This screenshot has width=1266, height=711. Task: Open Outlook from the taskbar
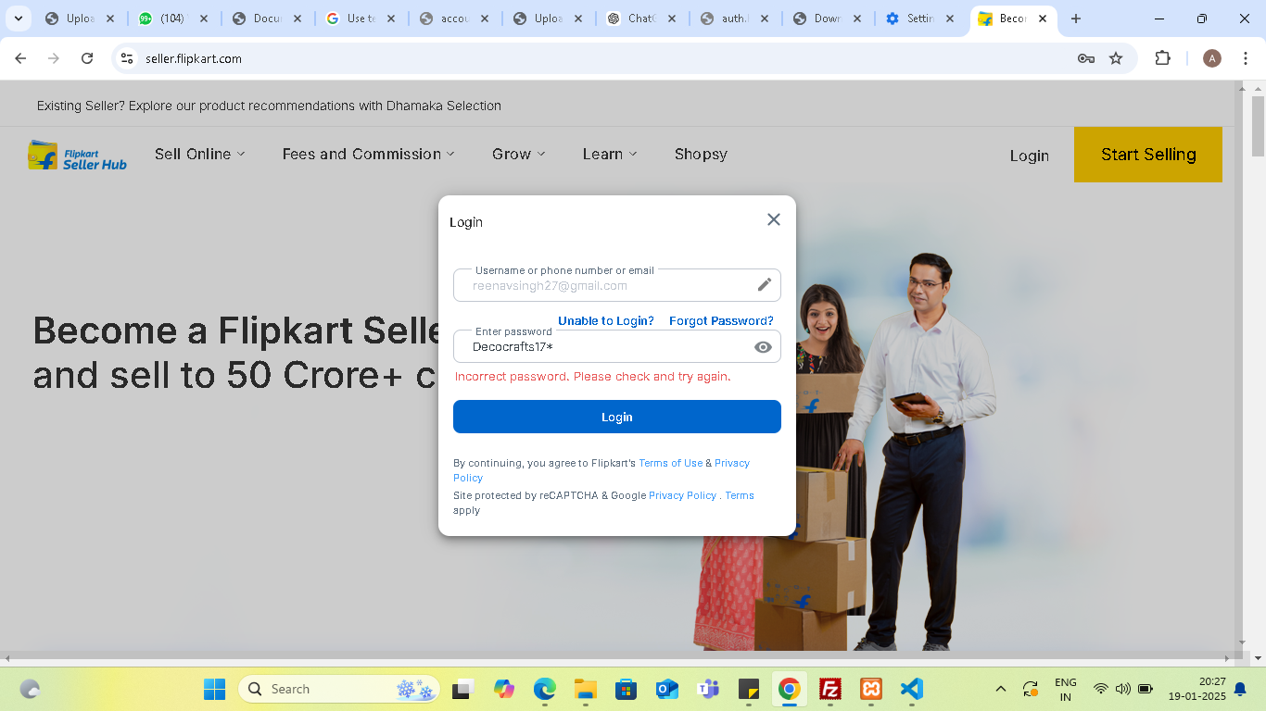pyautogui.click(x=666, y=689)
